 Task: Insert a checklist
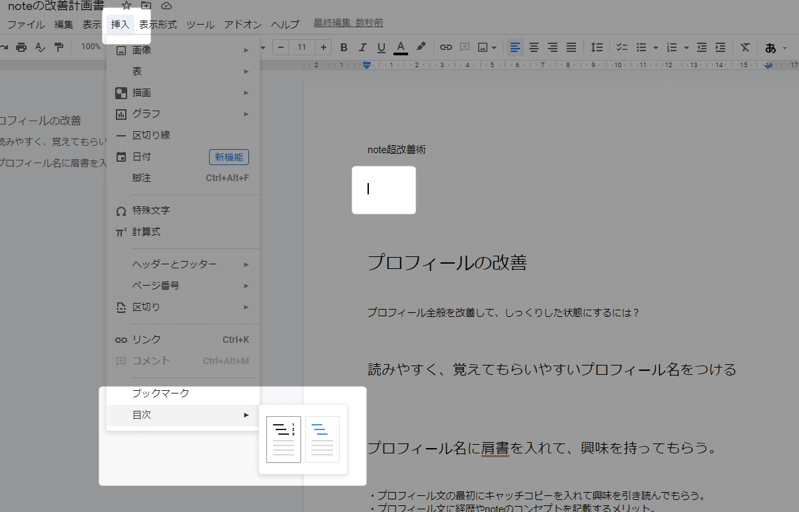click(623, 47)
